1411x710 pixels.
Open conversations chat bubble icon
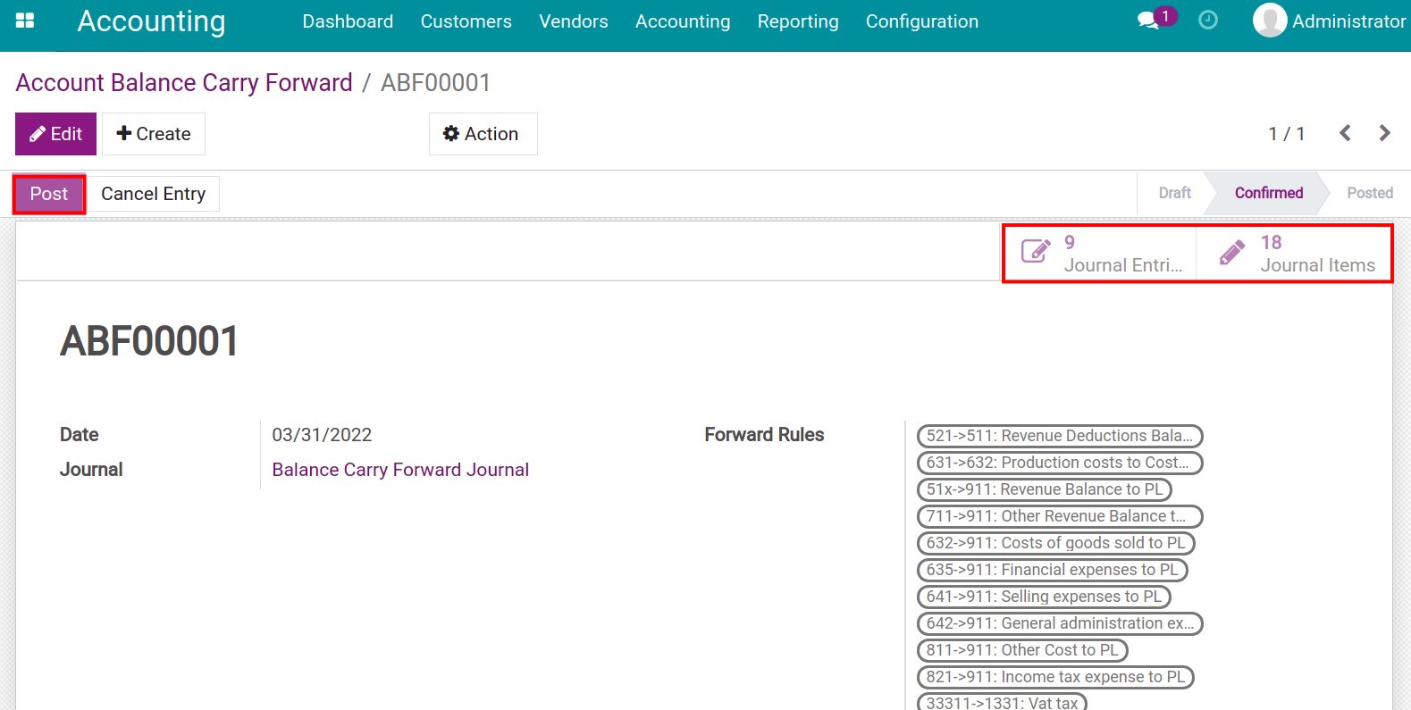point(1148,21)
